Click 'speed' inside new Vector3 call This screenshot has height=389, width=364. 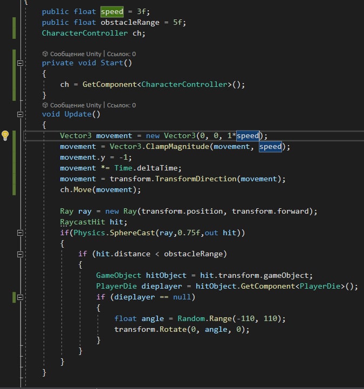[x=248, y=136]
